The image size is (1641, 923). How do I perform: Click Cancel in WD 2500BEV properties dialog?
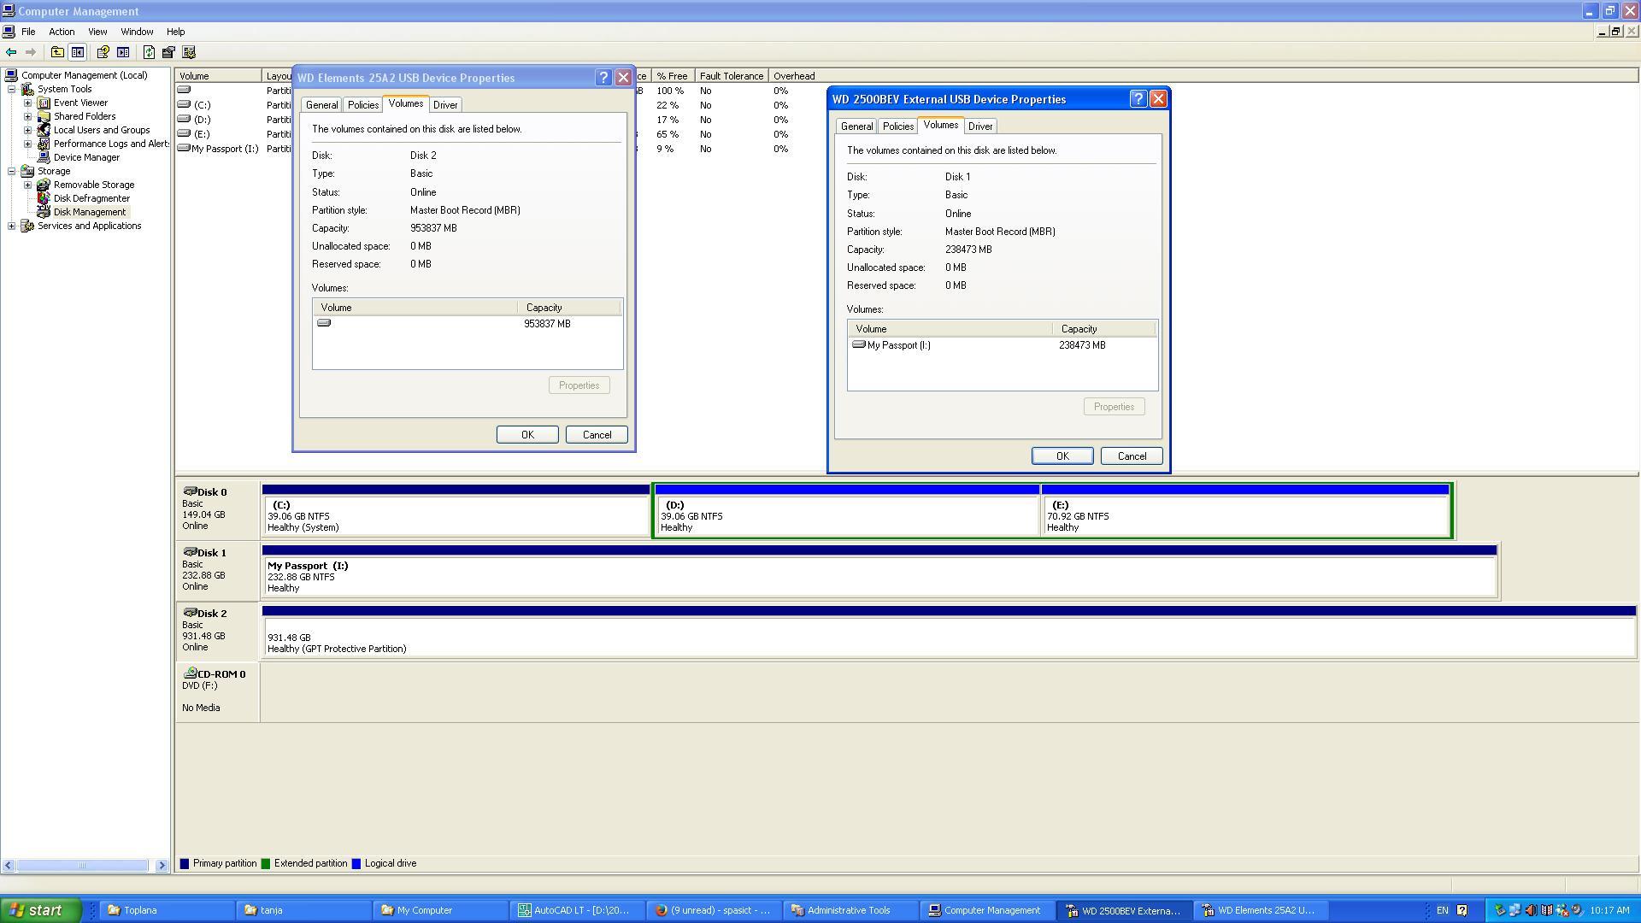coord(1132,456)
